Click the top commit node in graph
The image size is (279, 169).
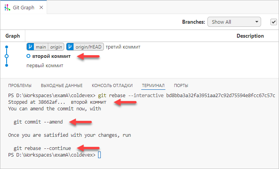(6, 47)
